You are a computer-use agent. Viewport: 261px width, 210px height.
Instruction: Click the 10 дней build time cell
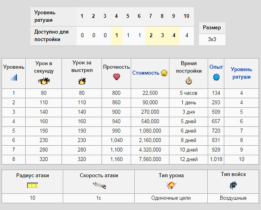(x=188, y=150)
